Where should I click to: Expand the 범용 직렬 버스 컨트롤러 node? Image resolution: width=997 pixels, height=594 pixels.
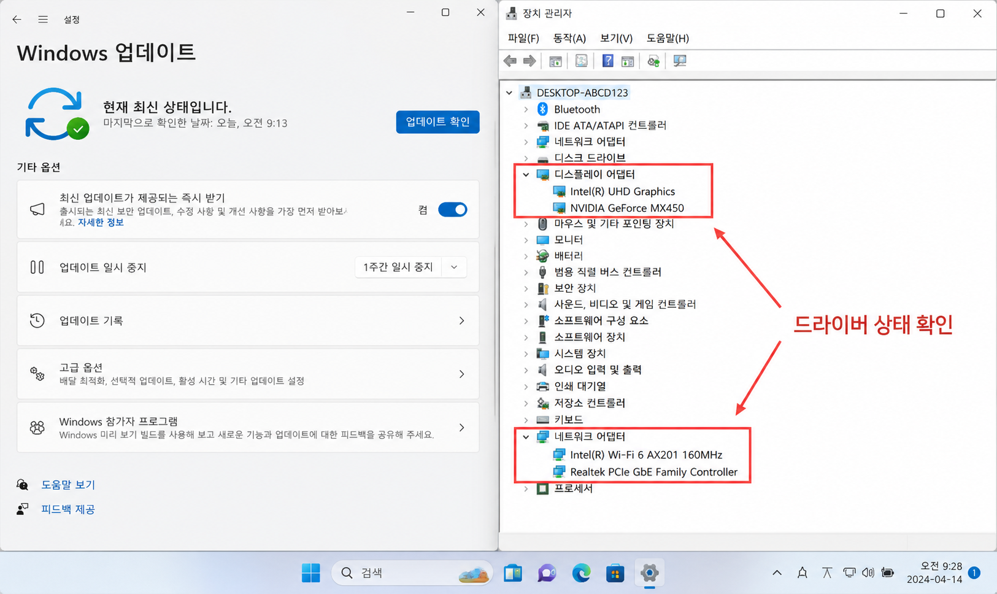[x=526, y=272]
